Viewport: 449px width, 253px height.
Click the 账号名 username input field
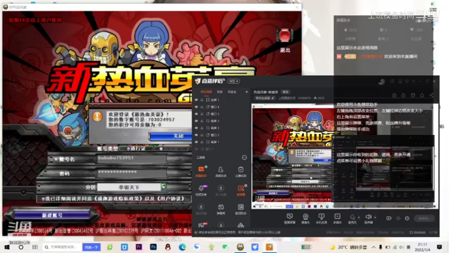click(131, 159)
